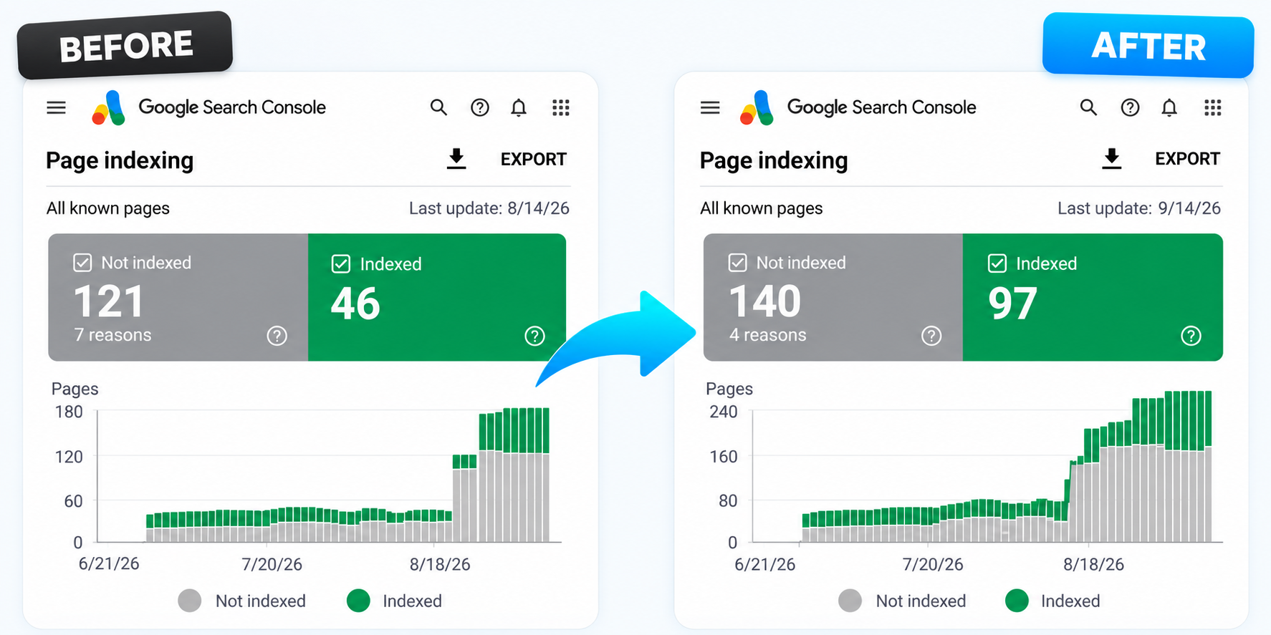Screen dimensions: 1271x635
Task: Uncheck Not indexed checkbox on 140 card
Action: pos(738,263)
